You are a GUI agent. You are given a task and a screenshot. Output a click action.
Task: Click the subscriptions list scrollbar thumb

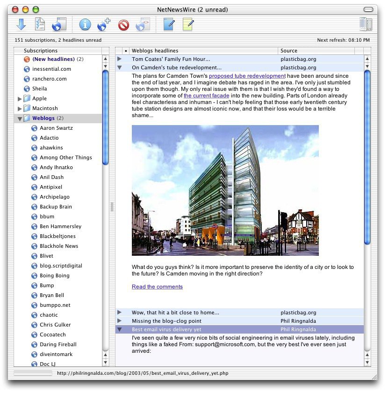point(105,118)
